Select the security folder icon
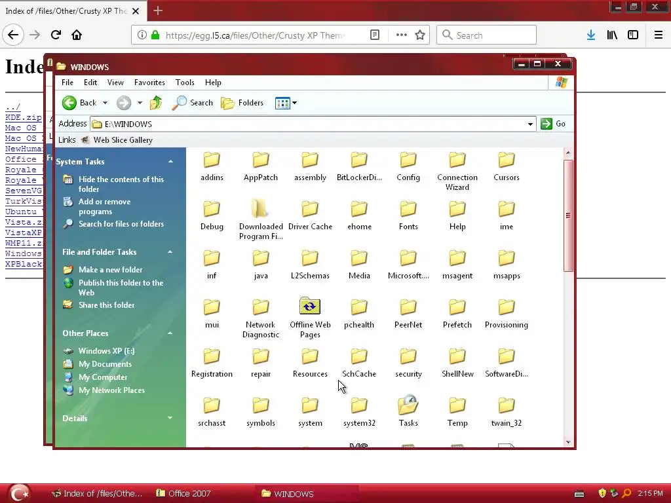The image size is (671, 503). pyautogui.click(x=408, y=356)
